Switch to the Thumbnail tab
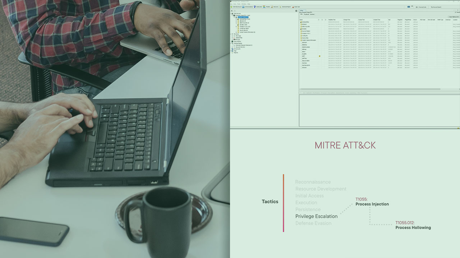Viewport: 460px width, 258px height. point(306,14)
